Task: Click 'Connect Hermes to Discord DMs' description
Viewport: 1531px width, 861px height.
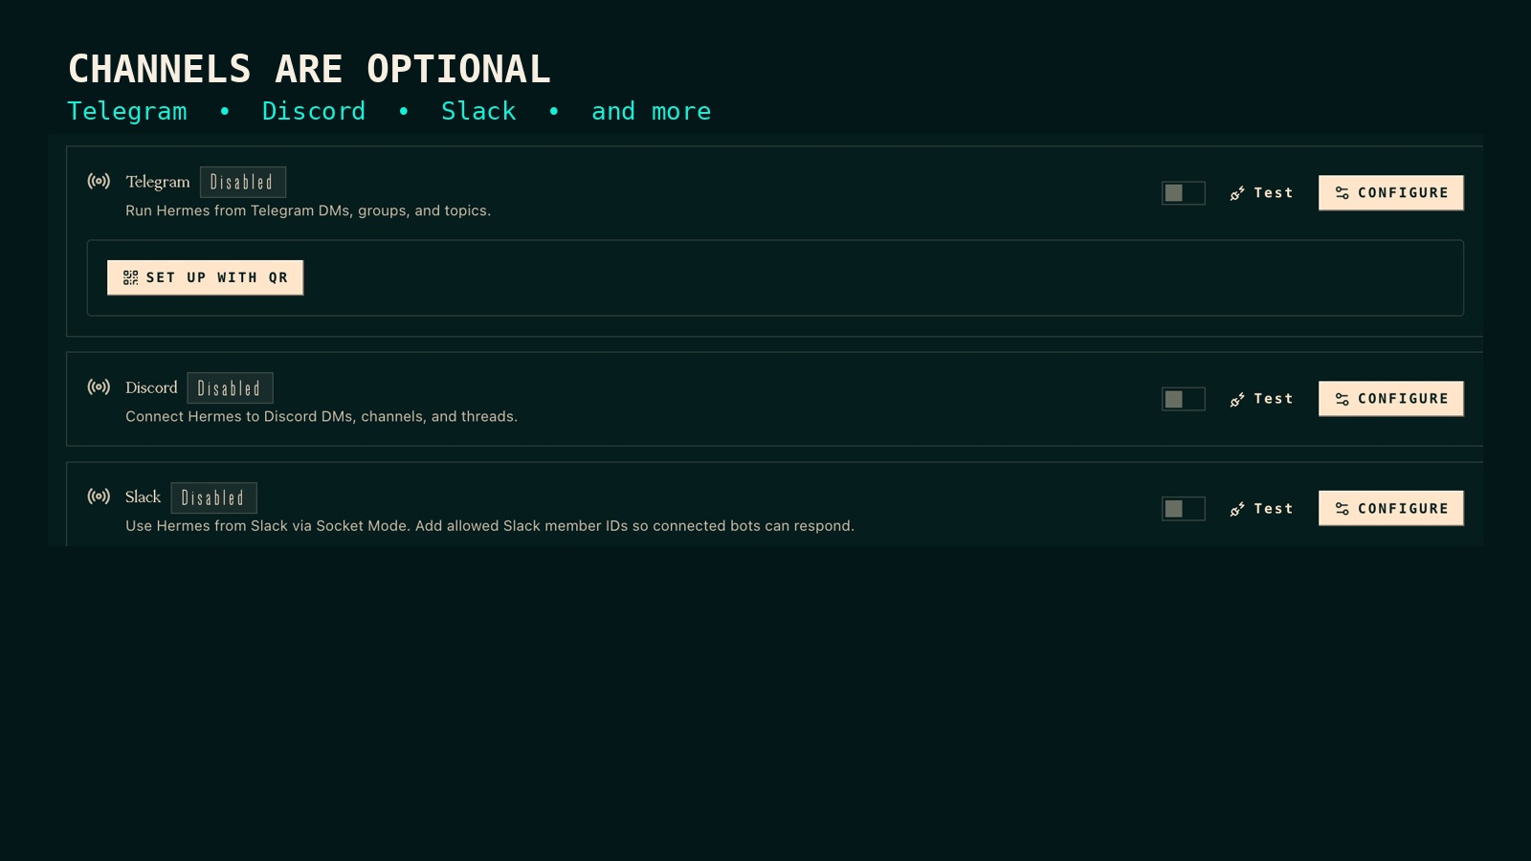Action: click(x=322, y=416)
